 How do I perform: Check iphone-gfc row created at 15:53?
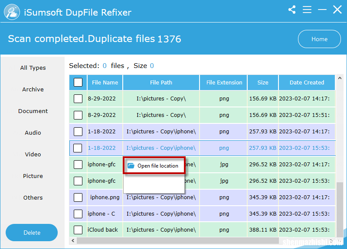78,181
